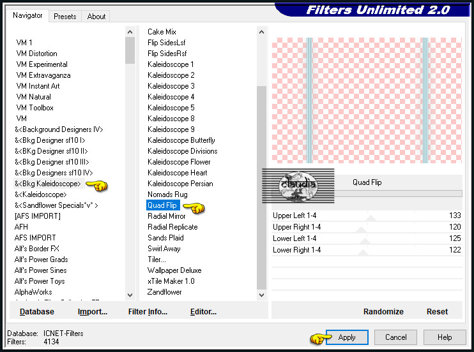Select &<Sandflower Specials°v° > category
Image resolution: width=474 pixels, height=352 pixels.
point(56,205)
